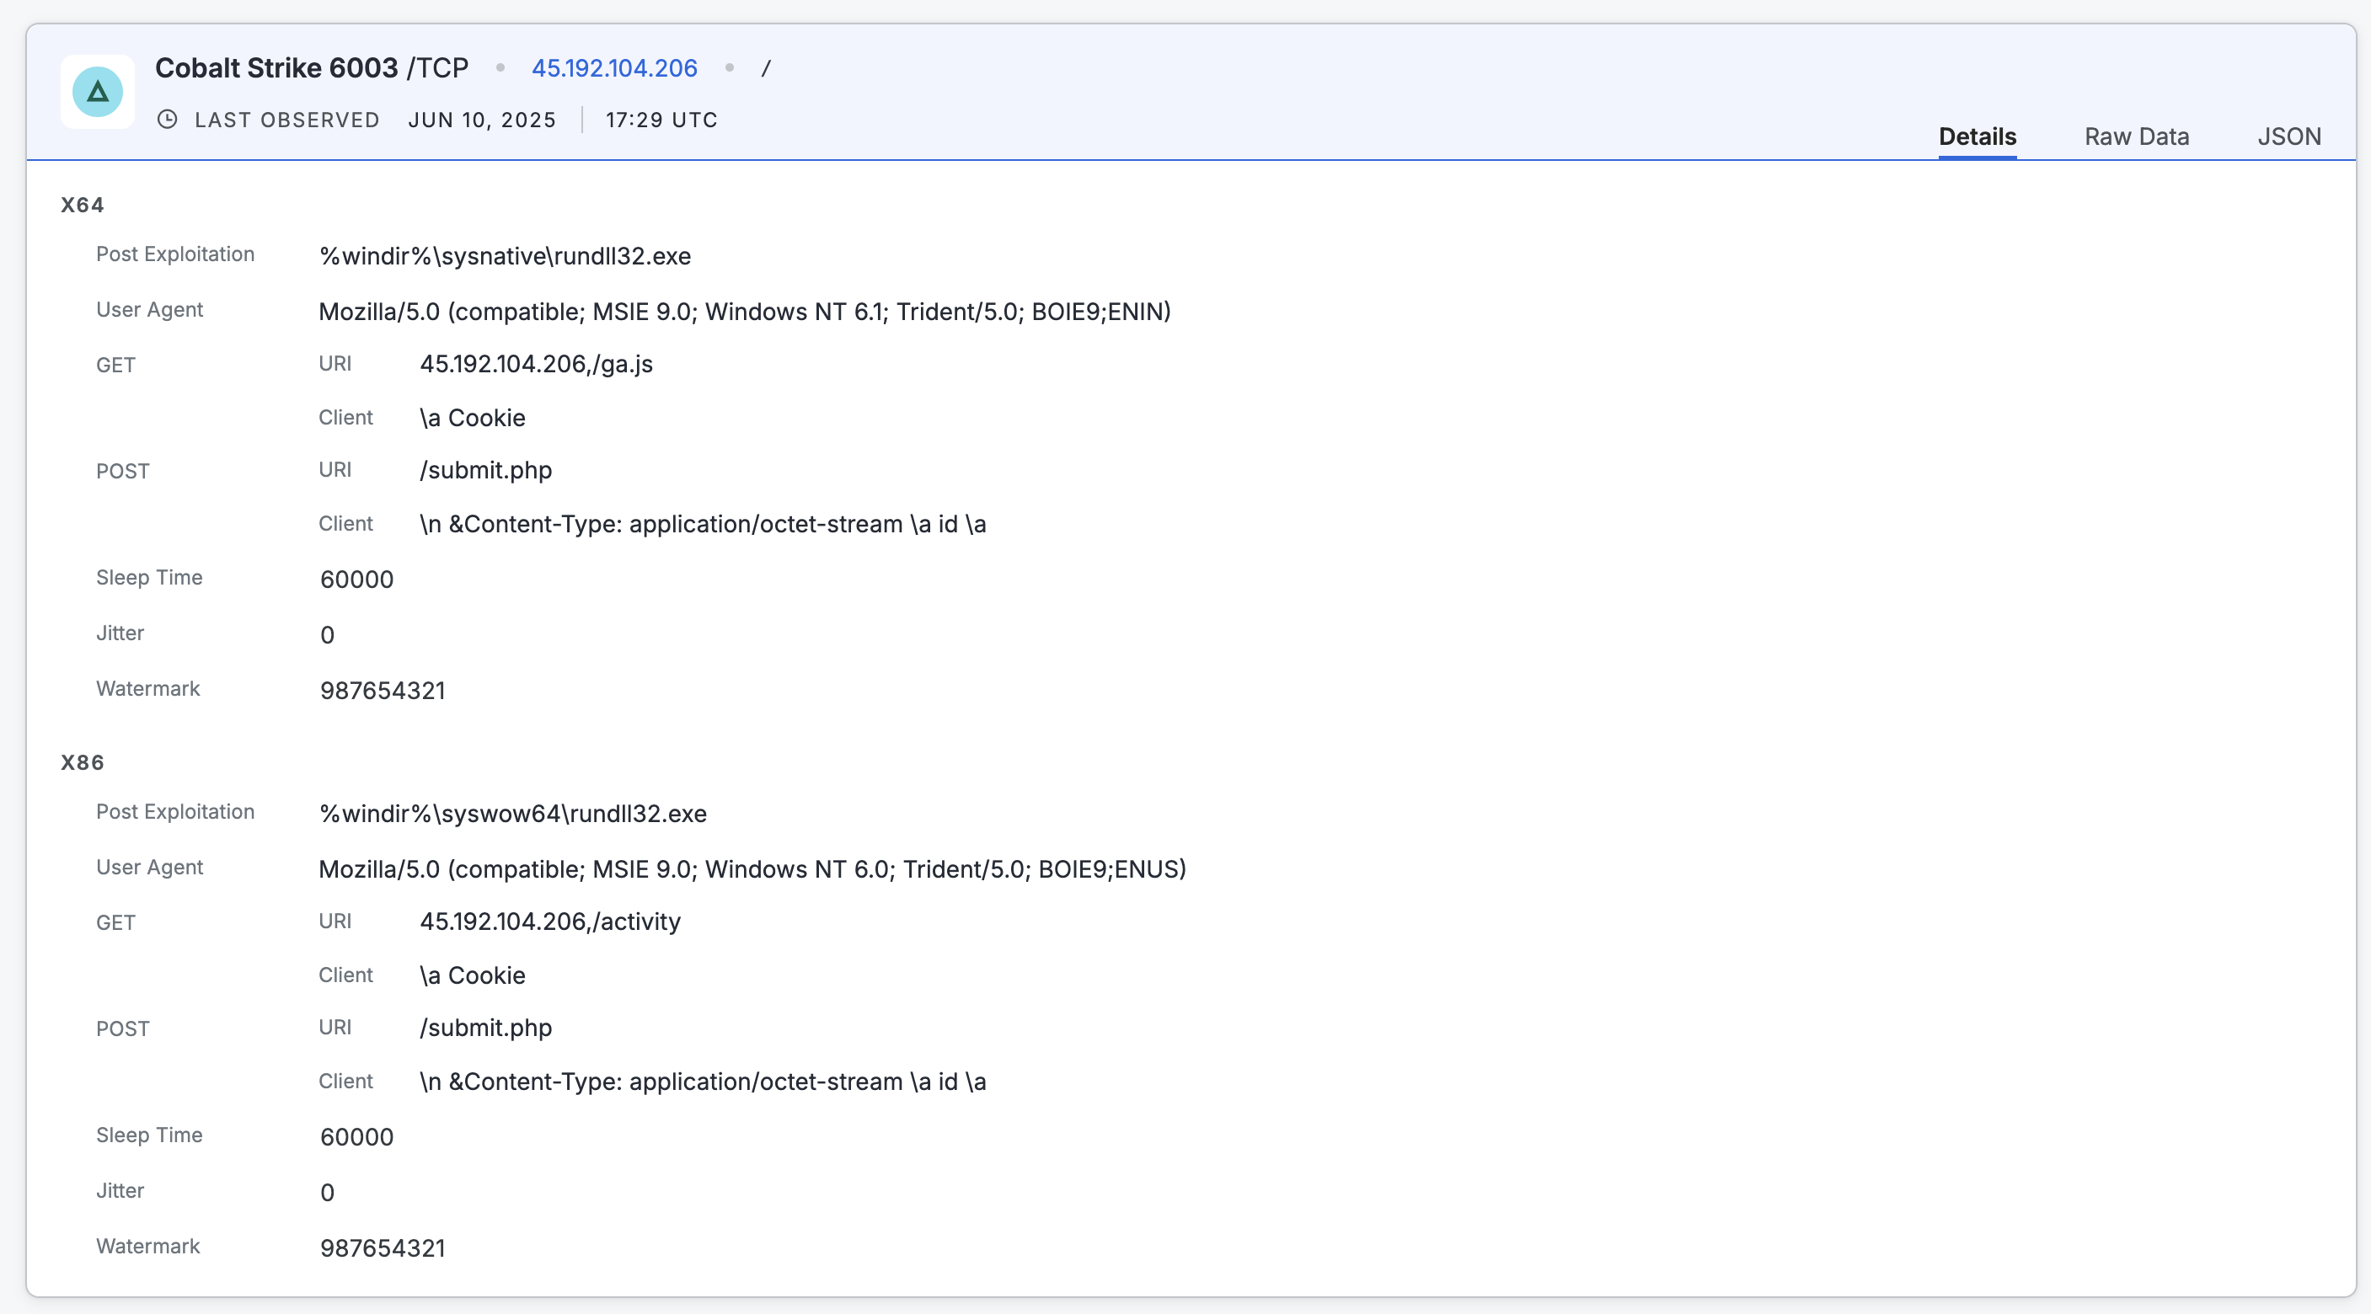The image size is (2371, 1314).
Task: Open the 45.192.104.206 IP link
Action: click(x=615, y=68)
